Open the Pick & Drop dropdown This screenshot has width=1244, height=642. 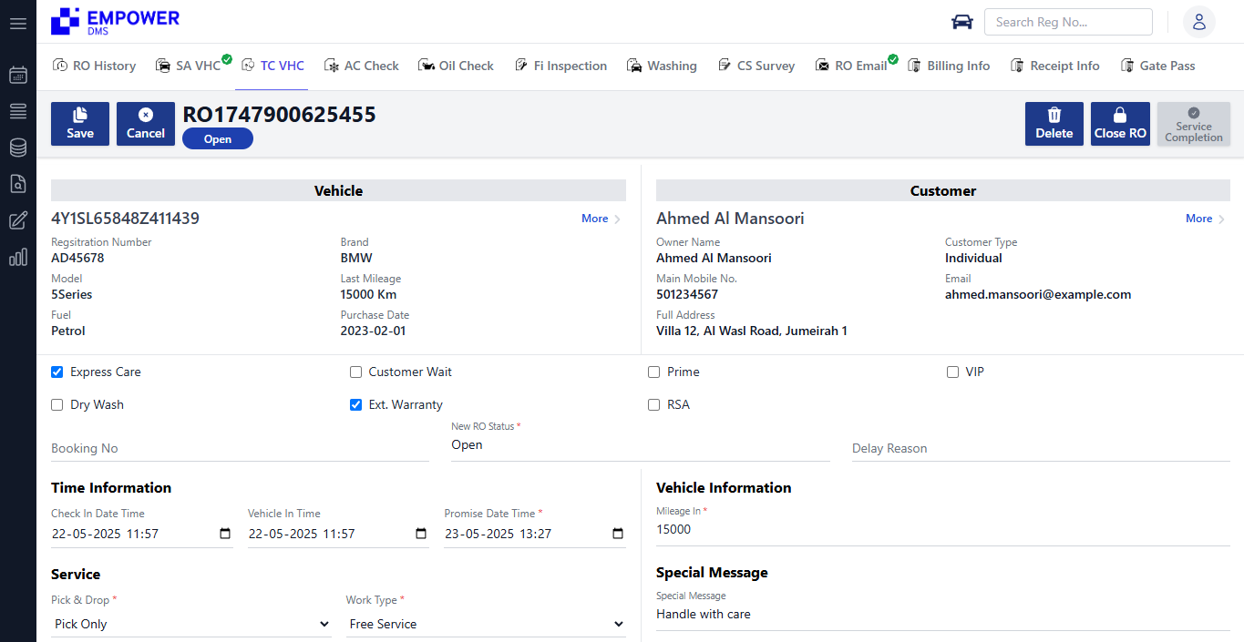[x=191, y=624]
